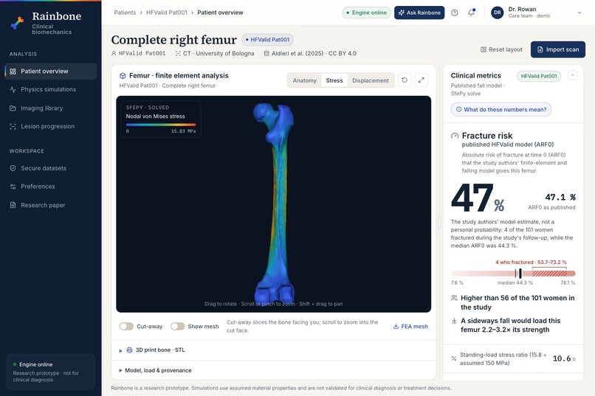The width and height of the screenshot is (595, 396).
Task: Switch to the Anatomy view tab
Action: [x=305, y=80]
